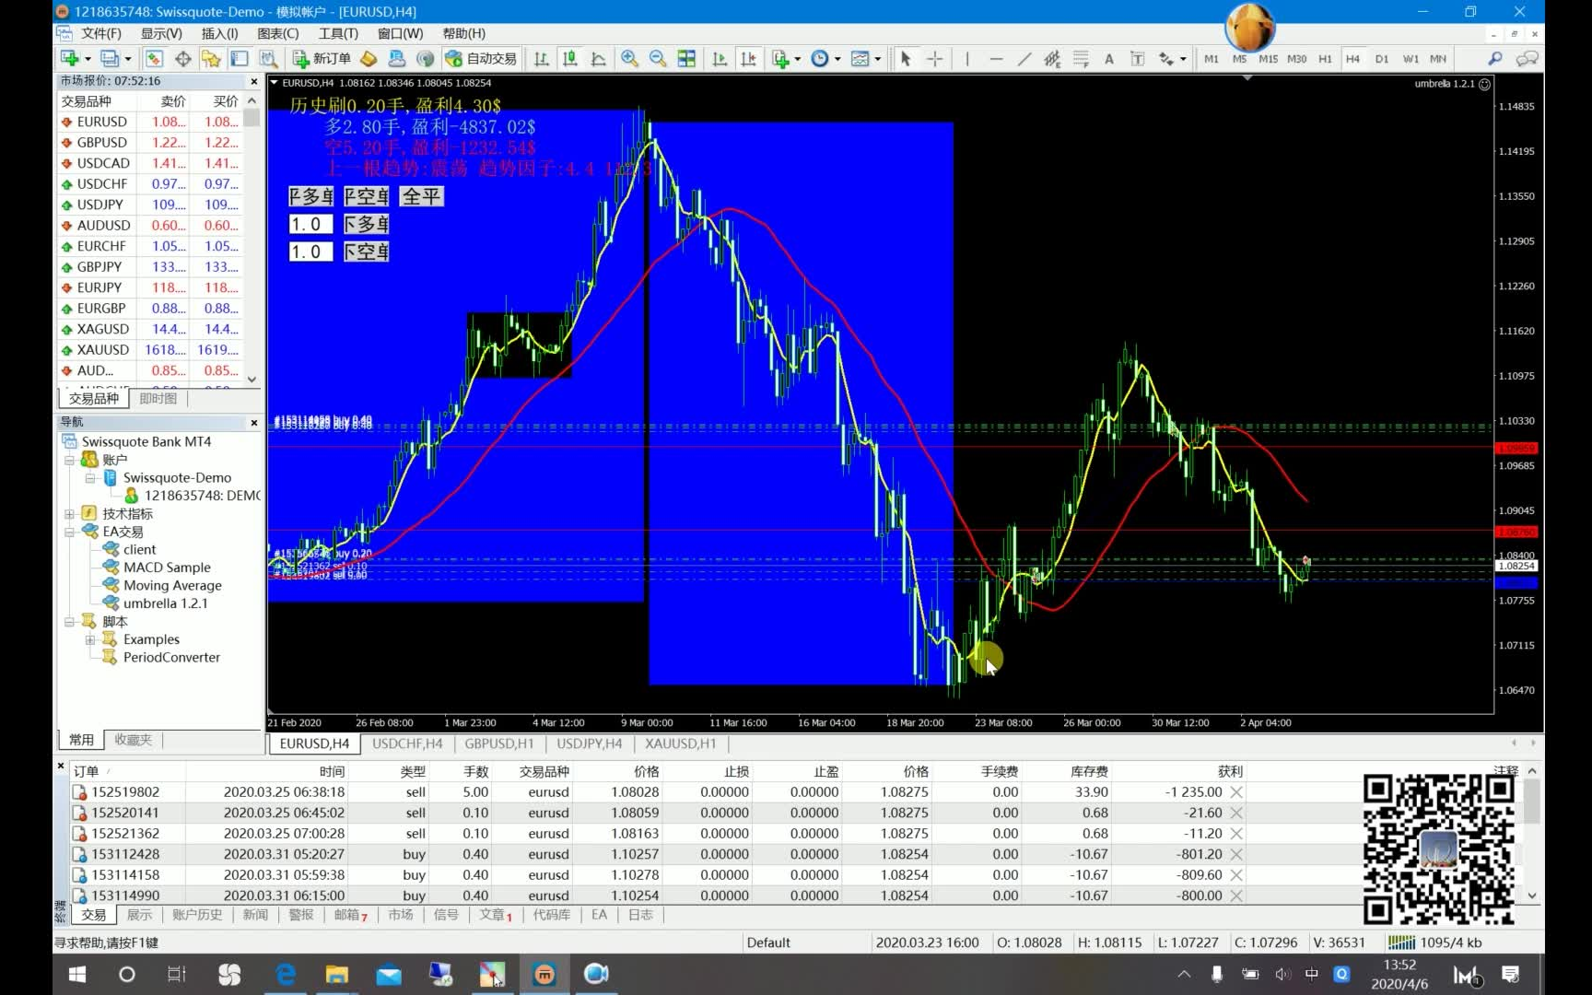Image resolution: width=1592 pixels, height=995 pixels.
Task: Select the vertical line drawing tool
Action: coord(967,58)
